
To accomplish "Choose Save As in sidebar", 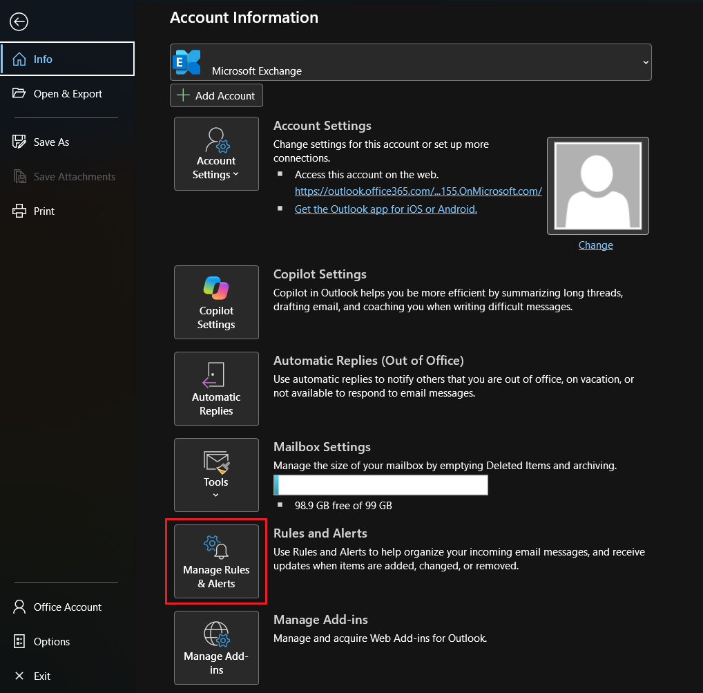I will [x=67, y=142].
